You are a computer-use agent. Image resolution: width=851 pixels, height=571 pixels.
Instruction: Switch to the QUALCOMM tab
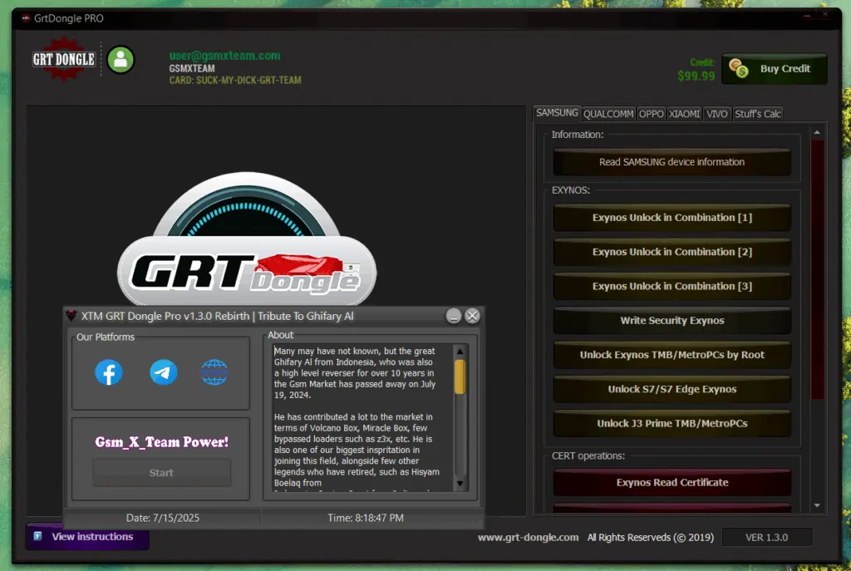click(x=608, y=114)
